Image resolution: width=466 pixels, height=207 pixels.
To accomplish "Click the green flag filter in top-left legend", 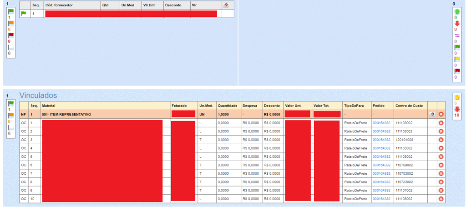I will [10, 12].
